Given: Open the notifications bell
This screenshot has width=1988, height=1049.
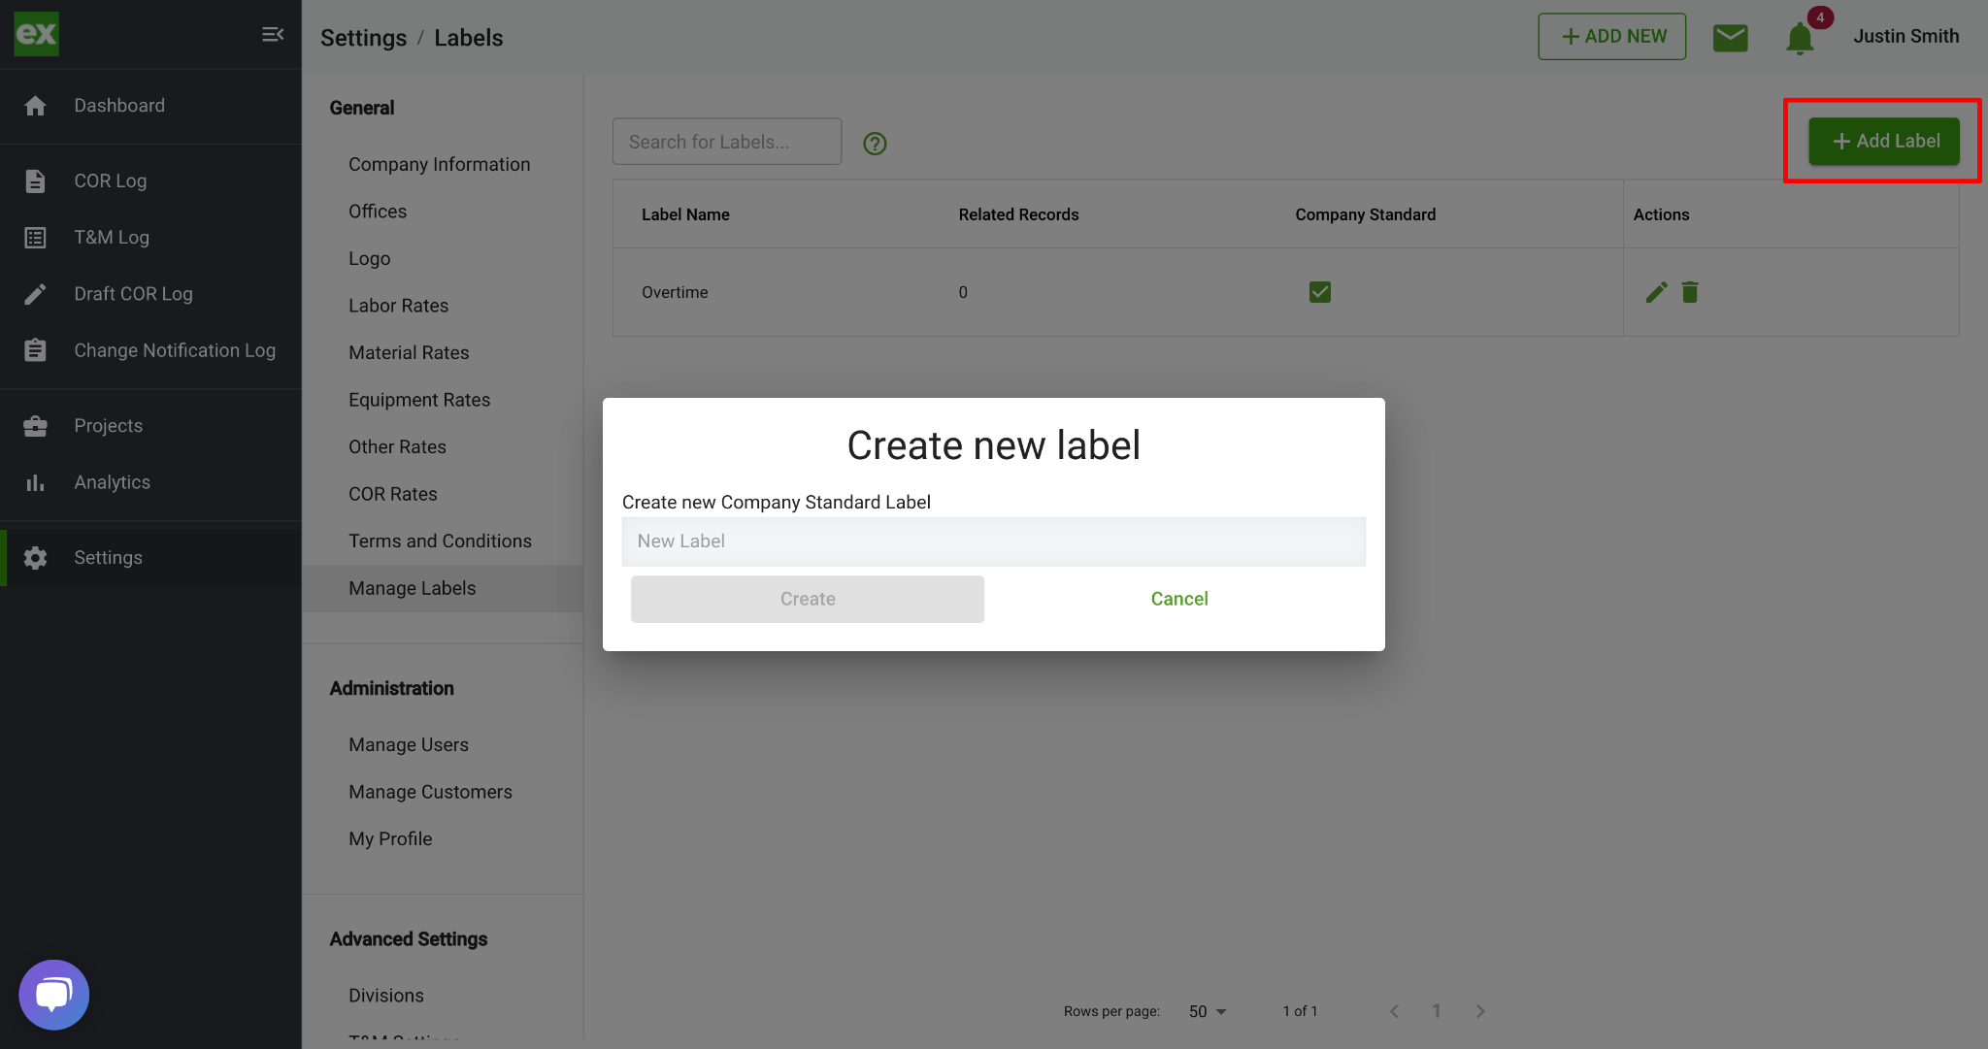Looking at the screenshot, I should (1800, 38).
